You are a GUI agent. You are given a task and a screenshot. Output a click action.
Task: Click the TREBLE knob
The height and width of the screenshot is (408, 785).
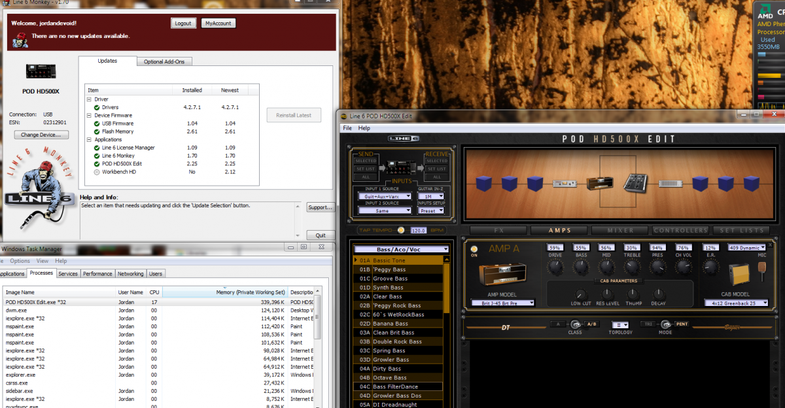632,267
